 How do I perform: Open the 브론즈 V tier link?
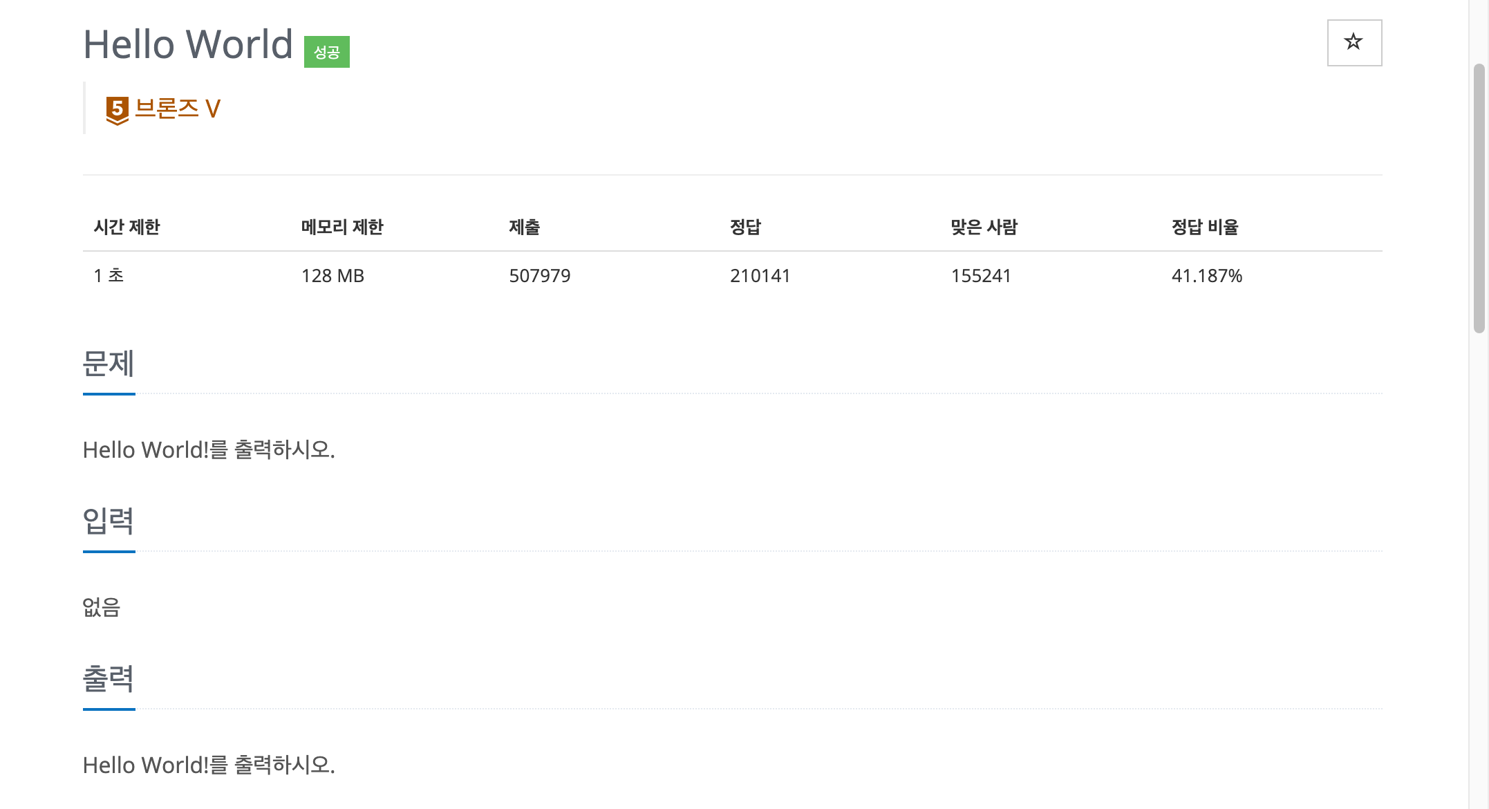(178, 109)
